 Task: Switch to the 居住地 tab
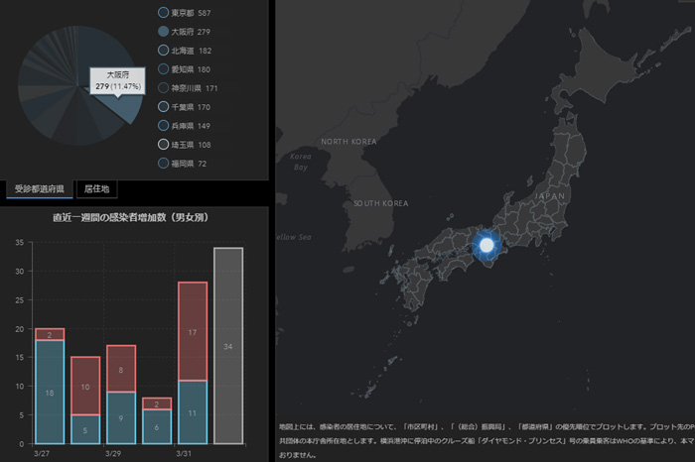97,188
